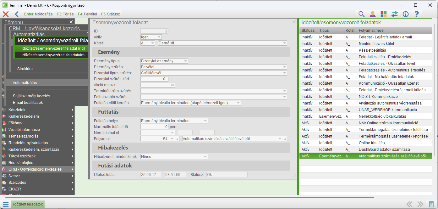Select the NAV Online számla kommunikáció row

point(366,123)
